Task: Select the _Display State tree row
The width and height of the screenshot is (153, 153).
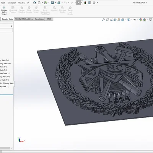Action: point(7,83)
